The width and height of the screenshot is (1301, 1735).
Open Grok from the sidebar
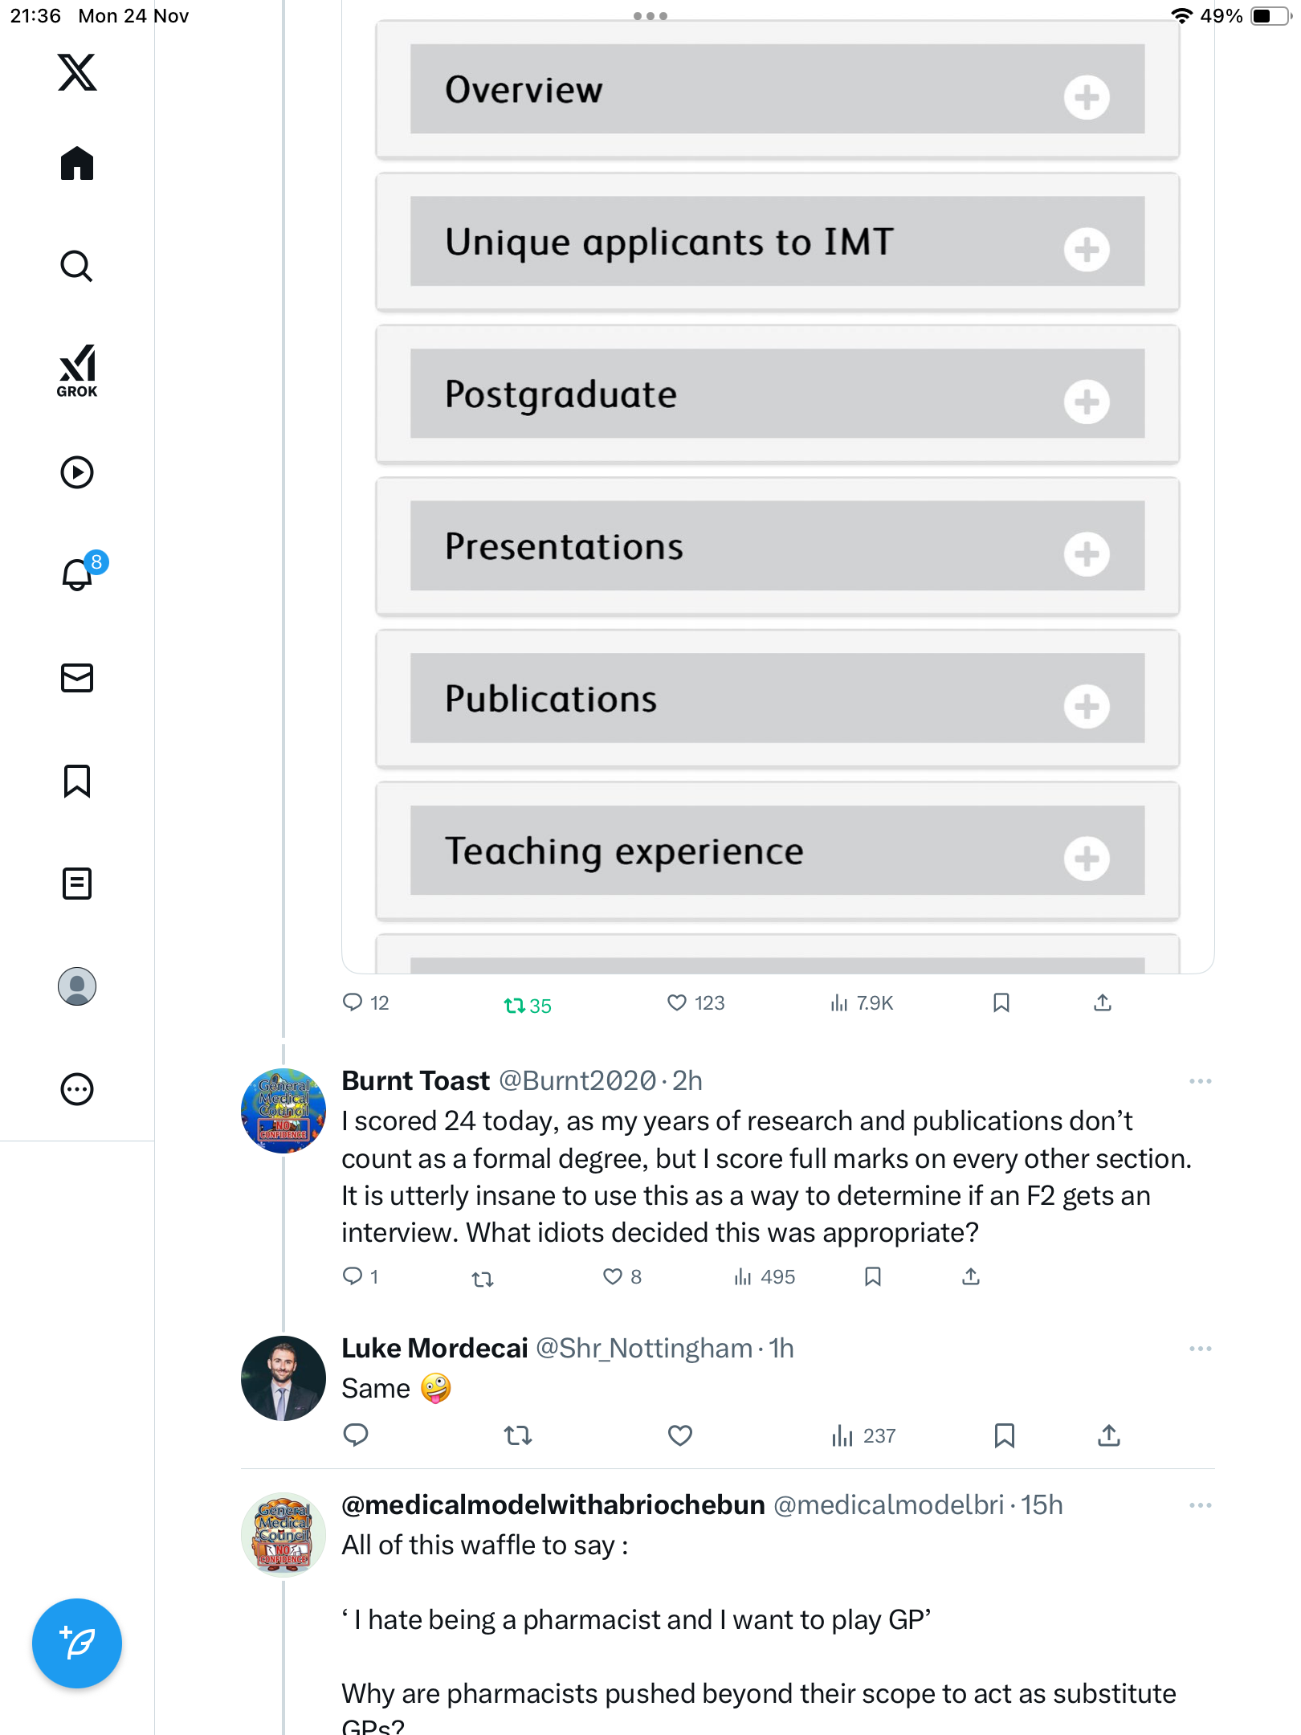pyautogui.click(x=77, y=370)
